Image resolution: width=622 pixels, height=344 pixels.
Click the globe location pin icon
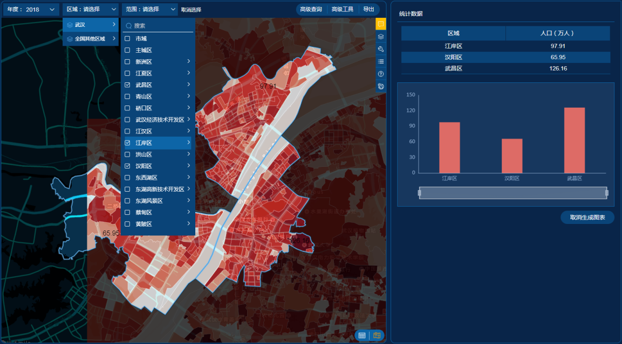coord(381,86)
